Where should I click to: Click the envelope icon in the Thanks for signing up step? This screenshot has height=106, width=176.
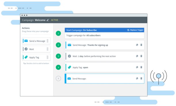point(70,45)
